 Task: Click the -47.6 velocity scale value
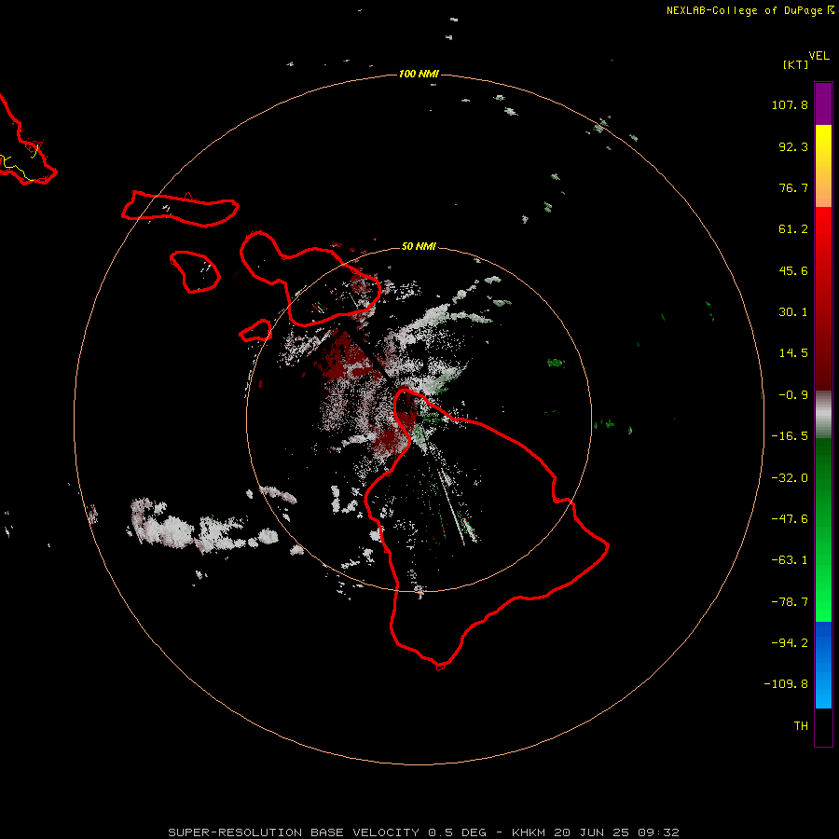point(790,519)
